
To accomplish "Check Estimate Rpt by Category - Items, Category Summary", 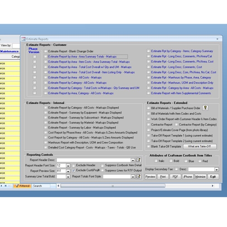I will (x=148, y=51).
